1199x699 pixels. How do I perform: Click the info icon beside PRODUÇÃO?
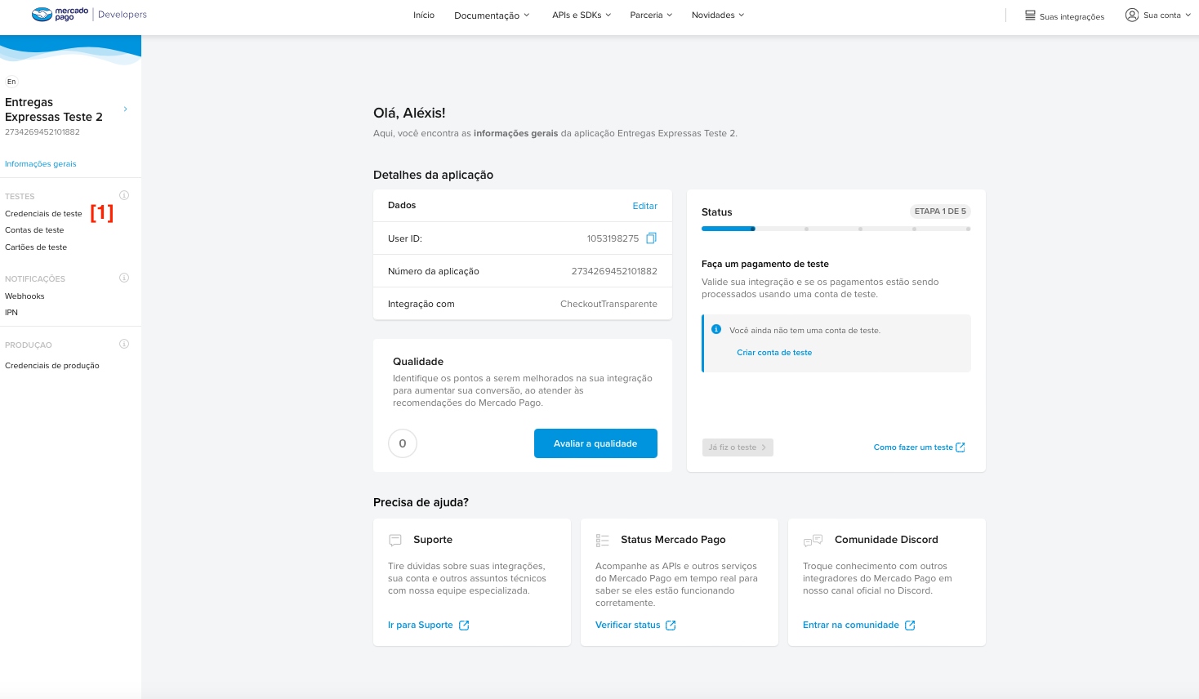click(x=124, y=344)
